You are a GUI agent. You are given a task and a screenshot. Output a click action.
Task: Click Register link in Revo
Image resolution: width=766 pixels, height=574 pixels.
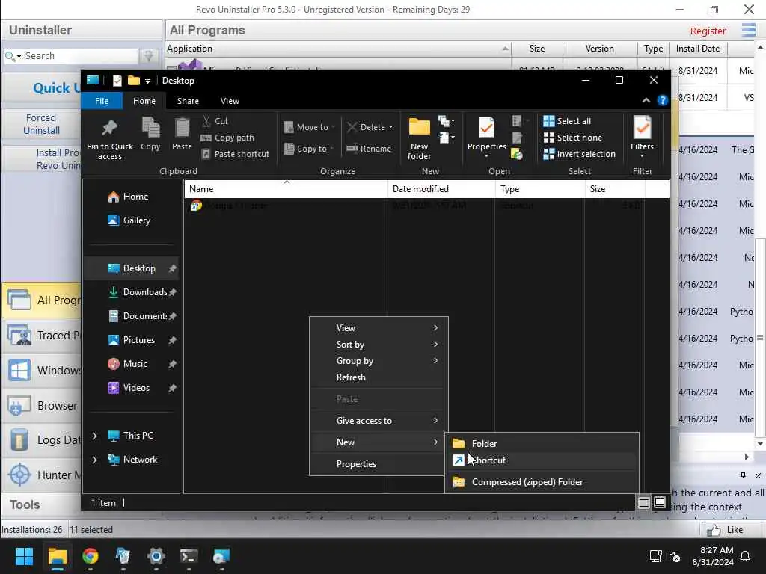708,31
